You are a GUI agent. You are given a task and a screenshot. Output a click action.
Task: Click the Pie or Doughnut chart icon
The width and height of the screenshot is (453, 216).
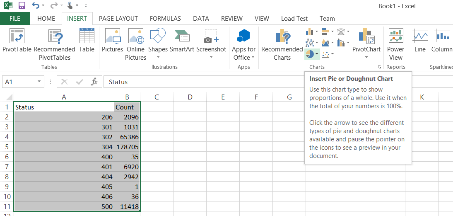tap(309, 54)
